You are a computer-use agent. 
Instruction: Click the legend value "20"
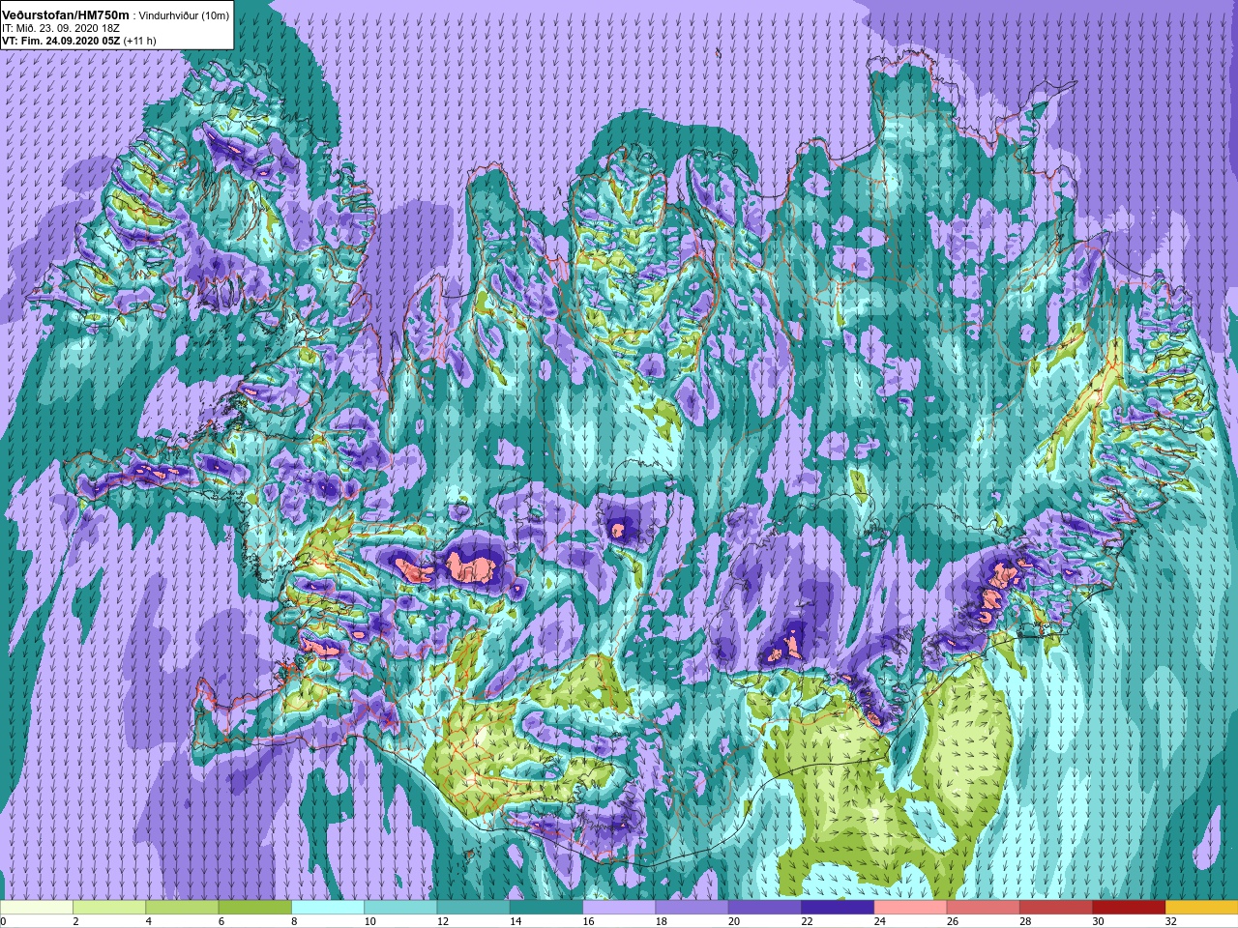[734, 922]
